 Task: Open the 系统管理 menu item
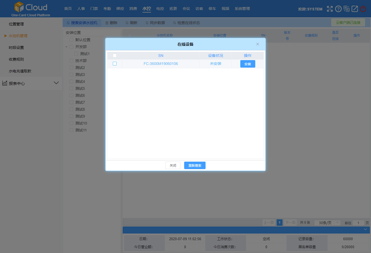[242, 9]
